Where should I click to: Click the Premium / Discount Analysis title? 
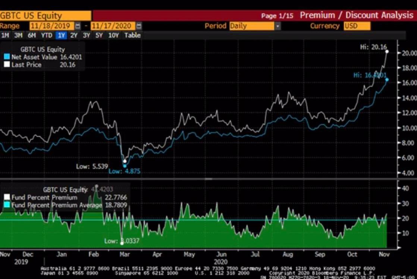point(357,15)
